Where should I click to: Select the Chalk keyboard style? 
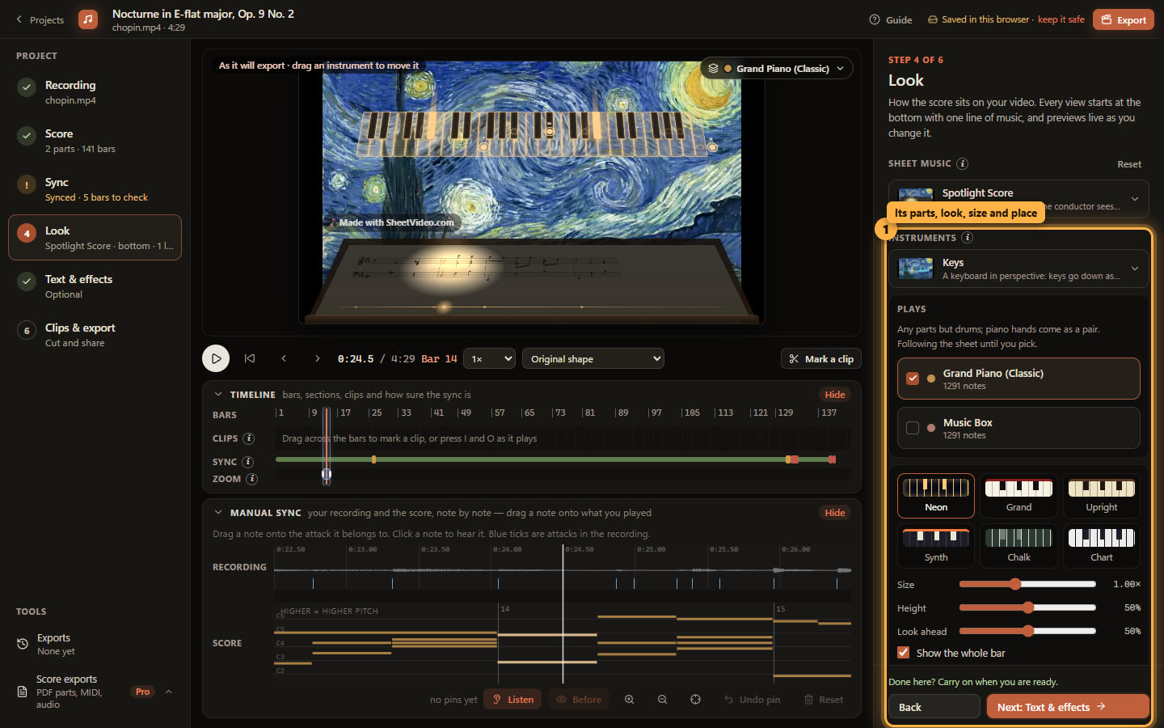[x=1018, y=546]
